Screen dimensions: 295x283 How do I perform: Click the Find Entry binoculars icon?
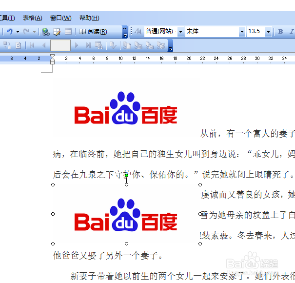(x=99, y=45)
